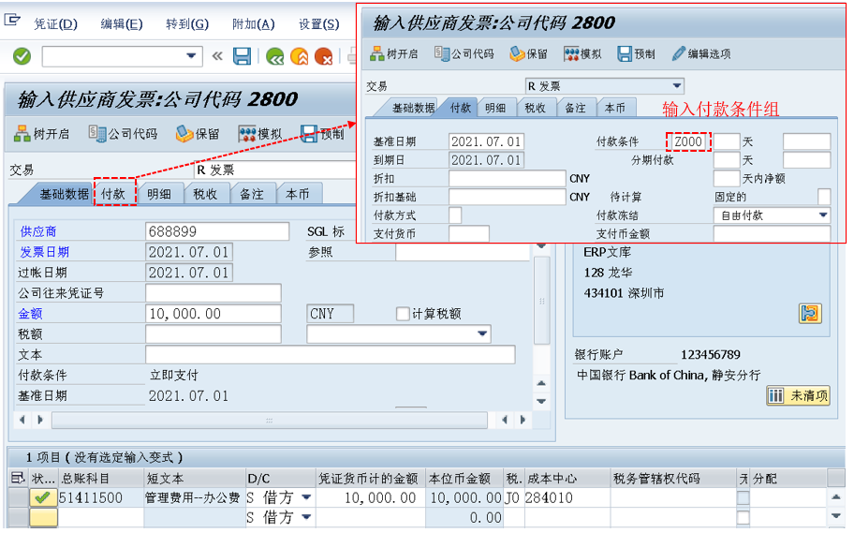This screenshot has height=533, width=854.
Task: Open the D/C 借方 dropdown in row 51411500
Action: tap(306, 497)
